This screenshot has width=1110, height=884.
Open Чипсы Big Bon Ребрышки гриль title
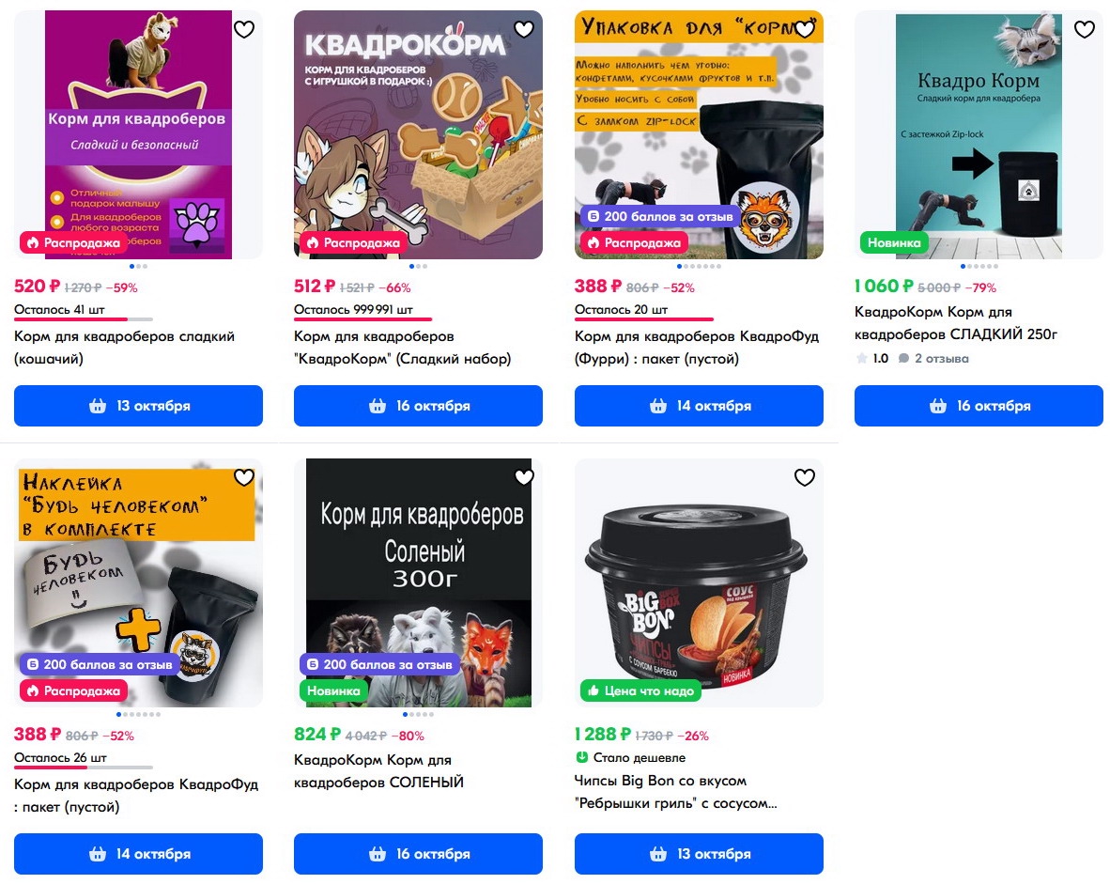point(675,792)
